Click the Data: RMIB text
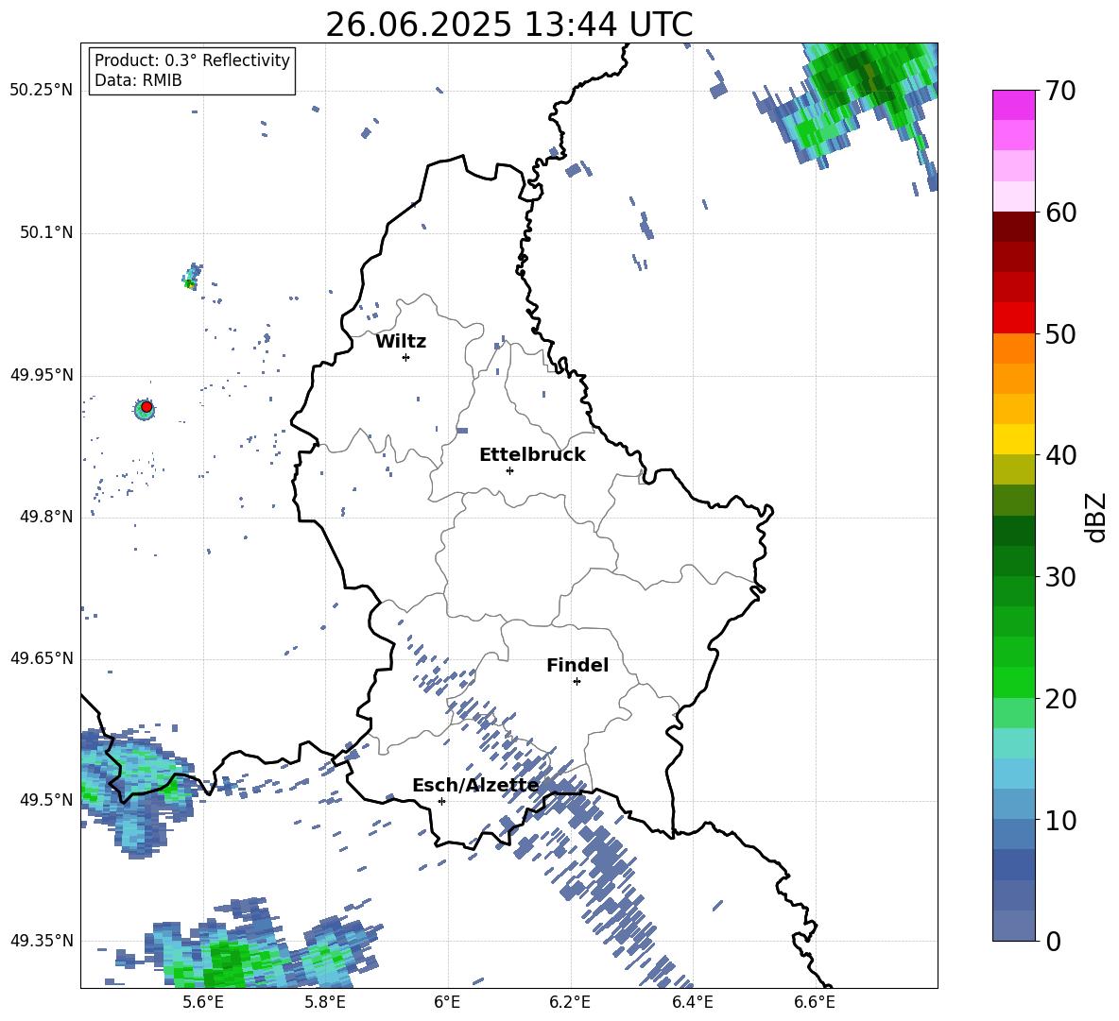Viewport: 1119px width, 1021px height. (x=138, y=80)
